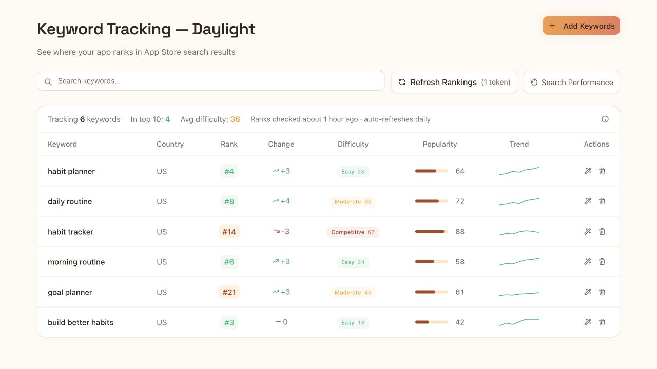The image size is (657, 369).
Task: Click the Moderate 36 difficulty badge
Action: [353, 202]
